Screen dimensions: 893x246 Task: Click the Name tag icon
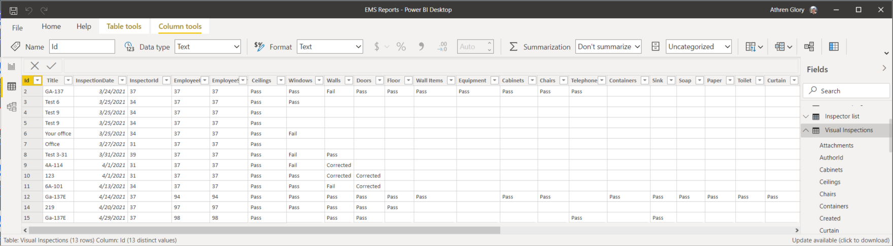15,47
